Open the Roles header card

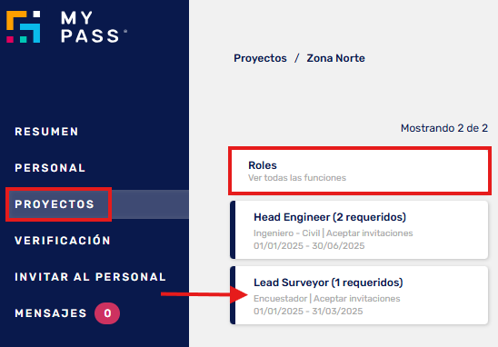(x=360, y=171)
